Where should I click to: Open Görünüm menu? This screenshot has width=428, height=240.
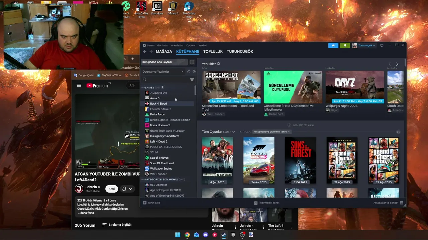(x=163, y=45)
